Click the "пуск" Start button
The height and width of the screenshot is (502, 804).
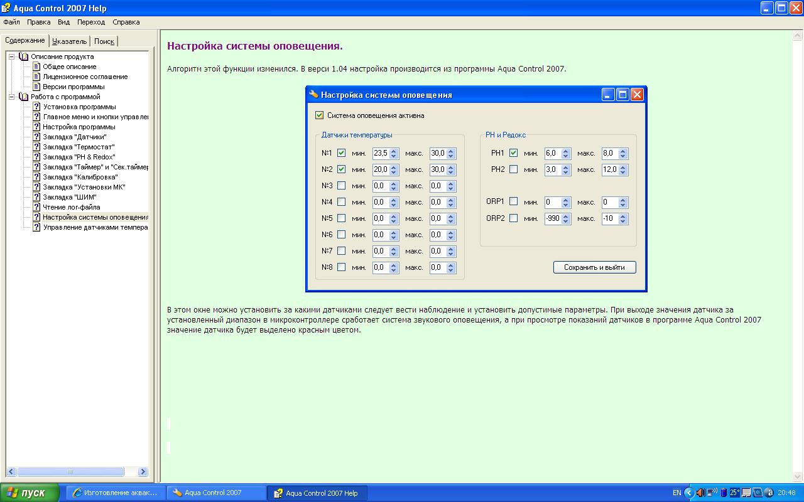pyautogui.click(x=30, y=493)
